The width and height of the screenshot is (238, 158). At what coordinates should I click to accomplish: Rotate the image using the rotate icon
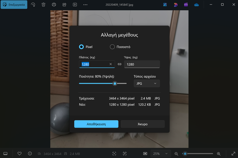[x=33, y=5]
